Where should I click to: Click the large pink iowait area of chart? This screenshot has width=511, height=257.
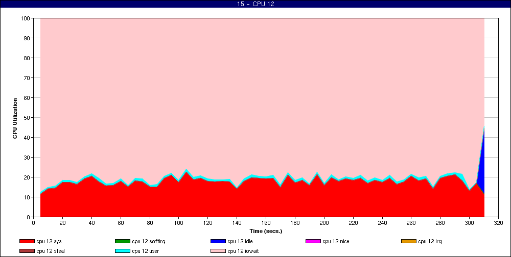(255, 92)
